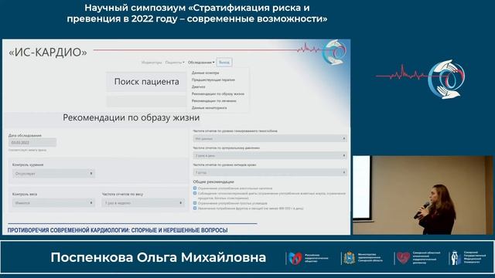Click the Поиск пациента heading panel
The image size is (495, 278).
(x=146, y=82)
